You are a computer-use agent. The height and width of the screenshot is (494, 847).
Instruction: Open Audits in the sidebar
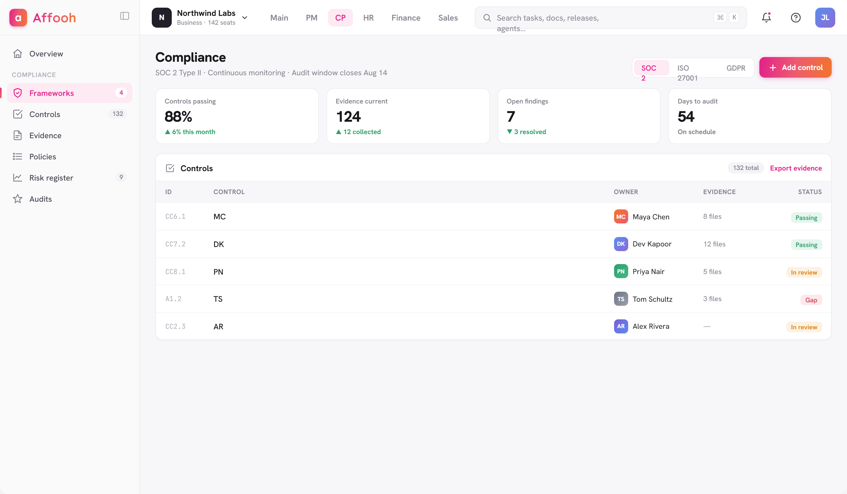(x=70, y=199)
